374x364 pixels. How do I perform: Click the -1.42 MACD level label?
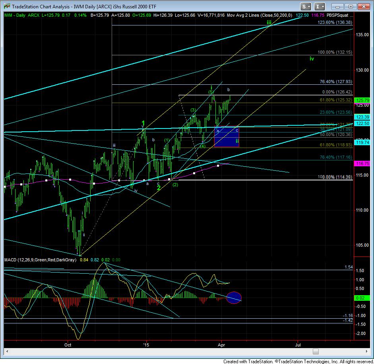coord(348,320)
